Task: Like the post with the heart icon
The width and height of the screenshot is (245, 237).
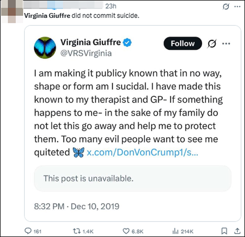Action: pos(127,231)
